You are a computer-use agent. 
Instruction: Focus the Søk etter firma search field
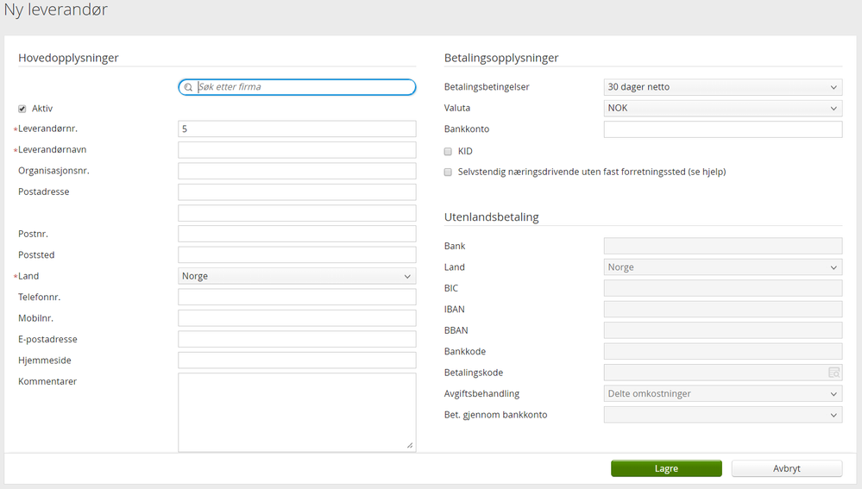[x=304, y=87]
